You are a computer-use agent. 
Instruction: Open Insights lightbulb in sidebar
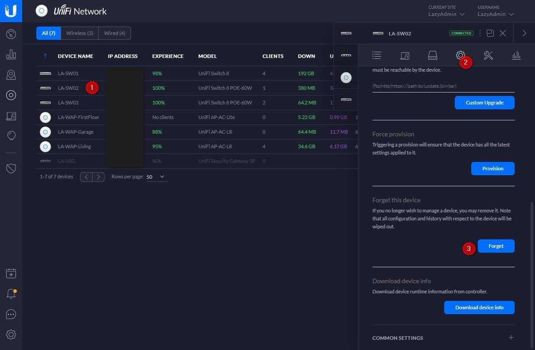[x=11, y=136]
